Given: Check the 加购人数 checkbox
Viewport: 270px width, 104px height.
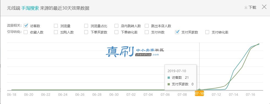Looking at the screenshot, I should tap(56, 32).
